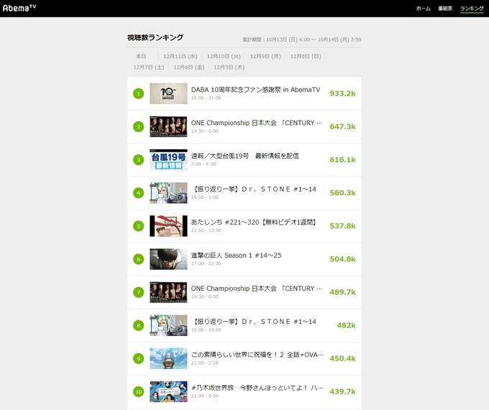Open the ホーム menu item
Image resolution: width=489 pixels, height=410 pixels.
tap(423, 9)
